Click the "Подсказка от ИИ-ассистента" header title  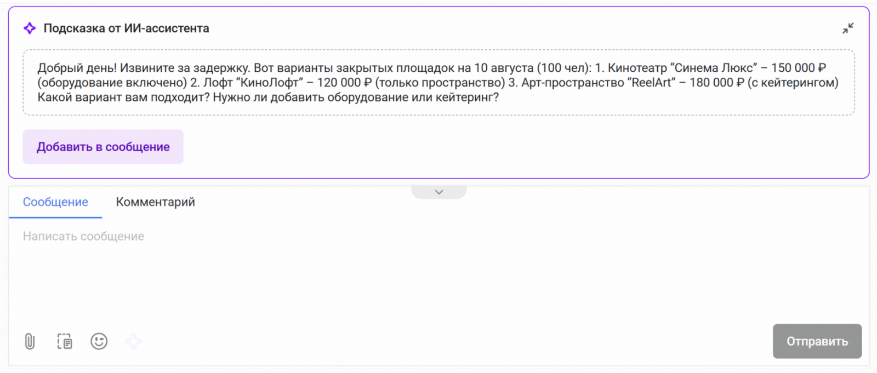click(126, 28)
